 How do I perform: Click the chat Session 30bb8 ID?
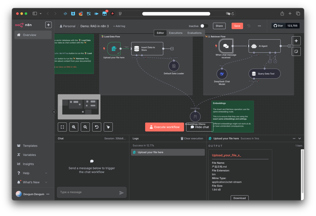(115, 139)
